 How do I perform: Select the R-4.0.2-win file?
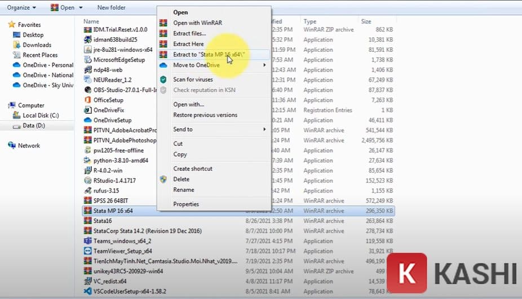pos(108,170)
